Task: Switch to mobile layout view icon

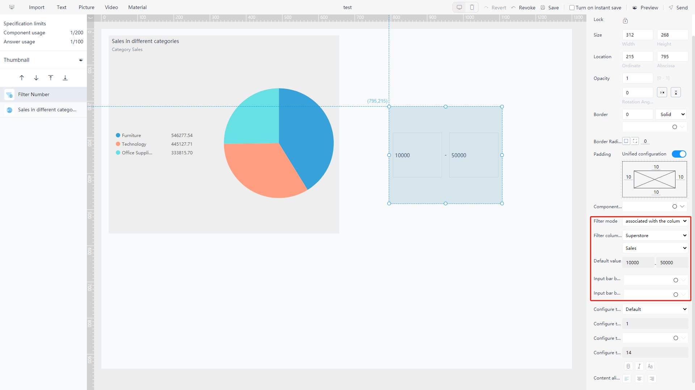Action: point(472,7)
